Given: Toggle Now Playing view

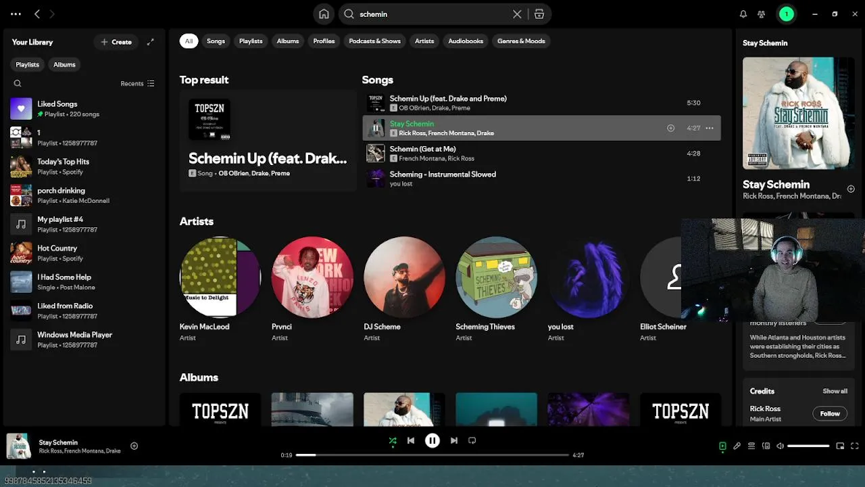Looking at the screenshot, I should tap(722, 446).
